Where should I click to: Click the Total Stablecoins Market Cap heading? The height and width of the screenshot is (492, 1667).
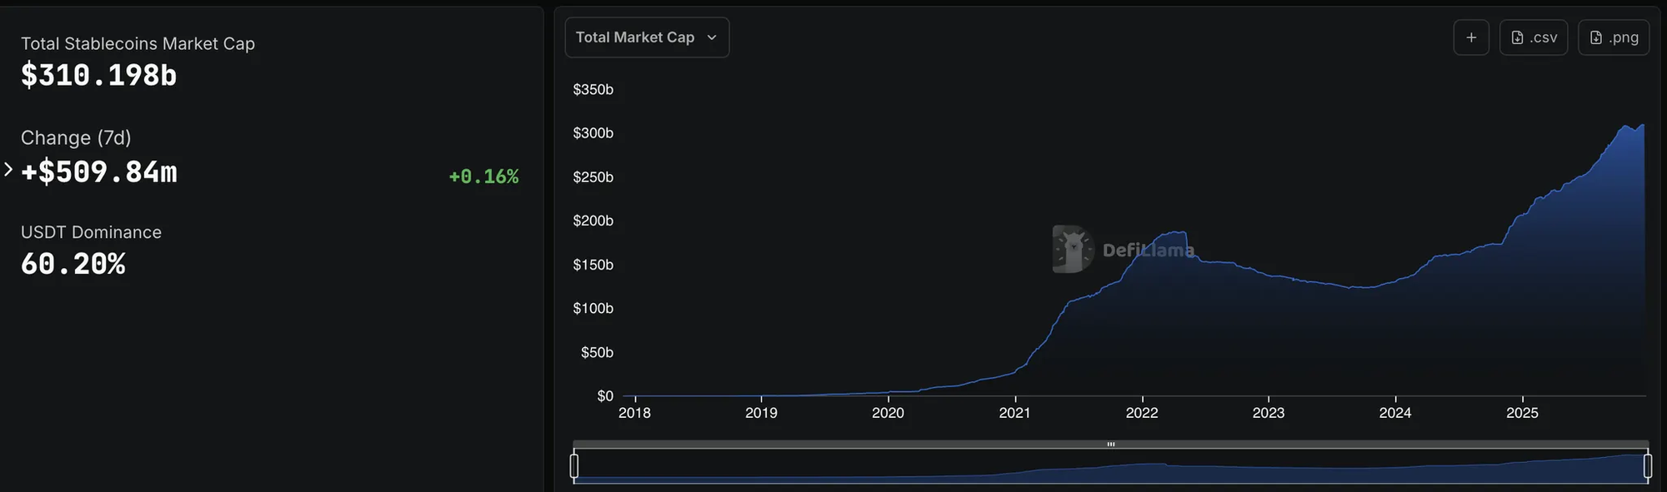pos(138,44)
